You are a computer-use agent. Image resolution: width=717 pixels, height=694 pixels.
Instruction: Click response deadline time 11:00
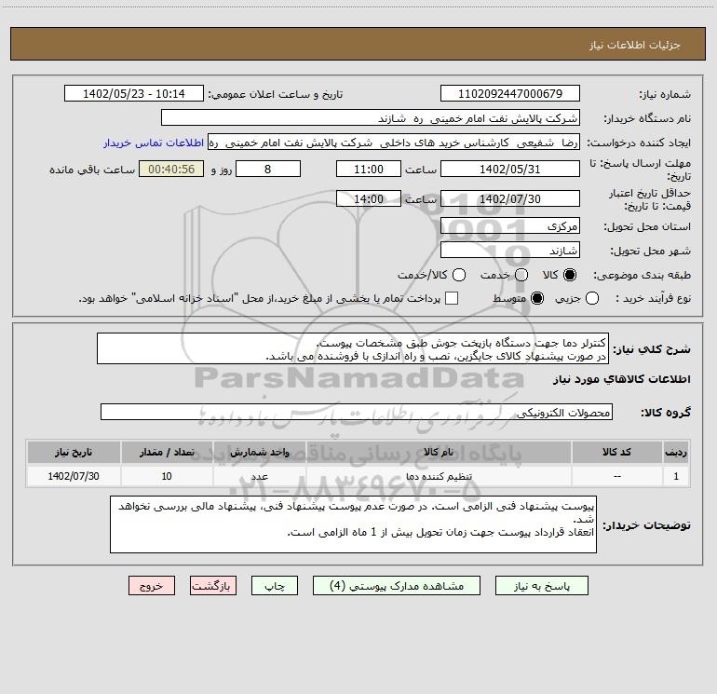click(x=369, y=169)
